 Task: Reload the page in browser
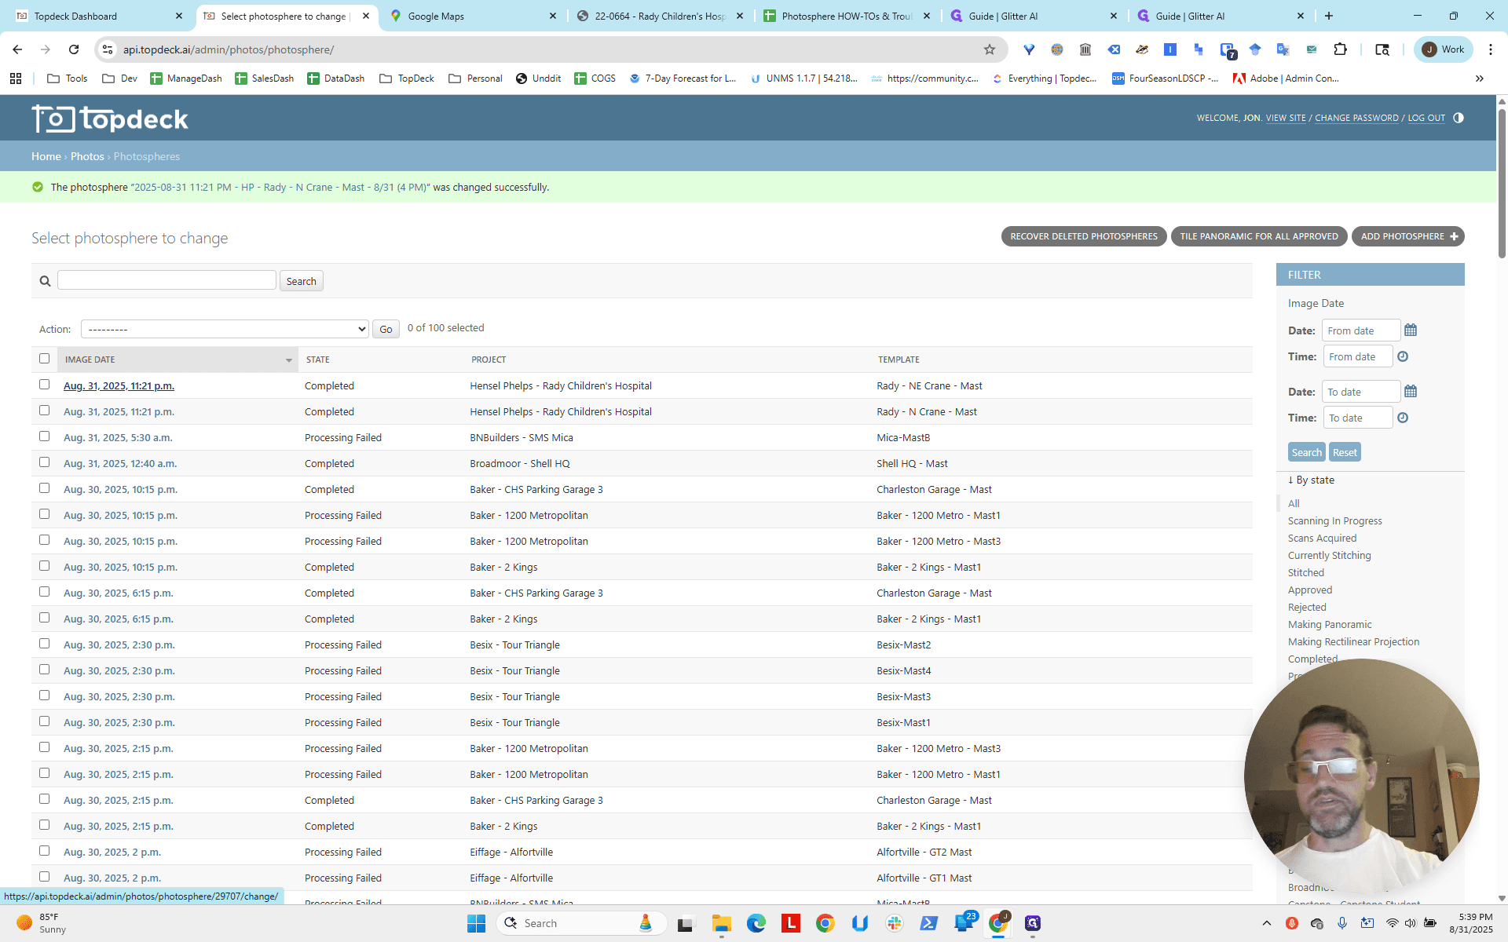74,49
